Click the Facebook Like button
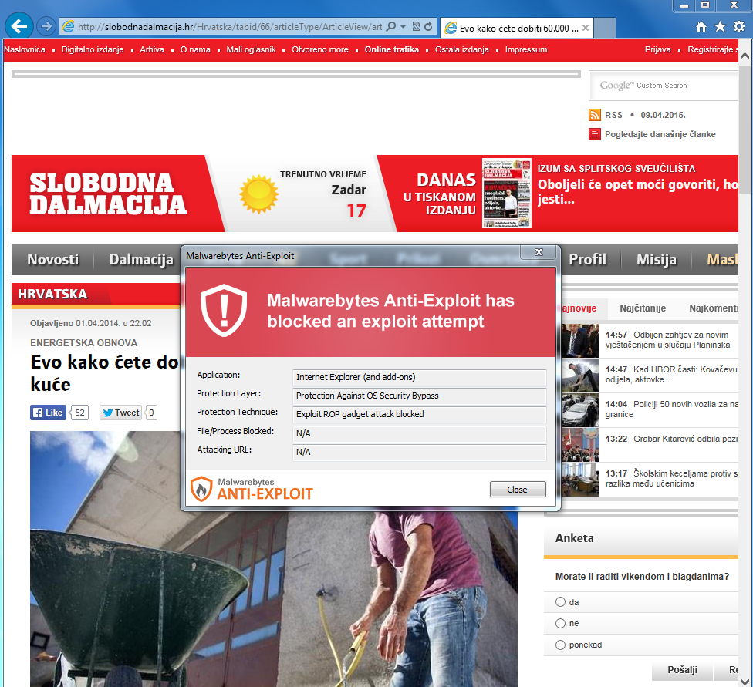 click(48, 413)
